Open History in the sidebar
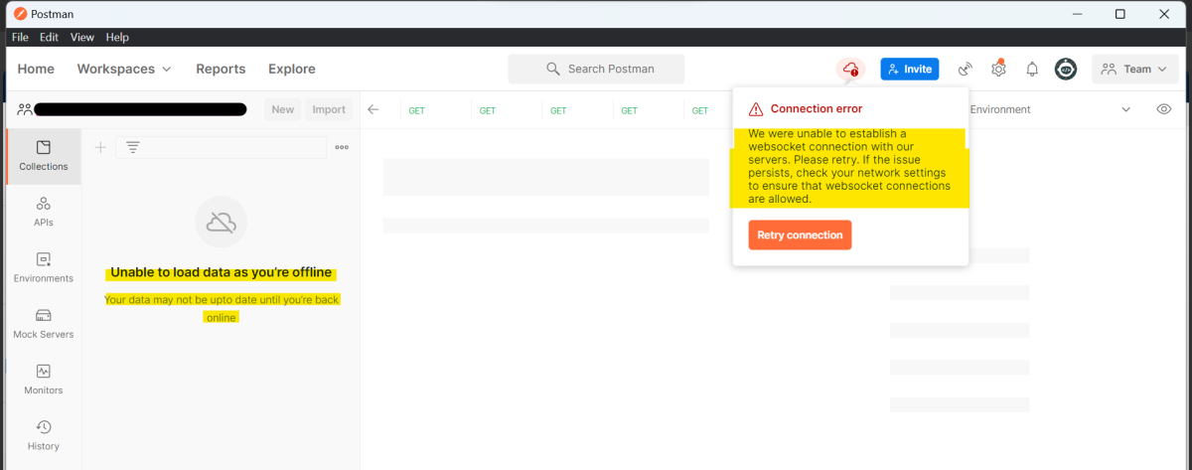This screenshot has height=470, width=1192. pyautogui.click(x=44, y=435)
